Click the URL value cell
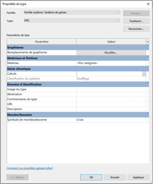Screen dimensions: 153x184 point(111,104)
